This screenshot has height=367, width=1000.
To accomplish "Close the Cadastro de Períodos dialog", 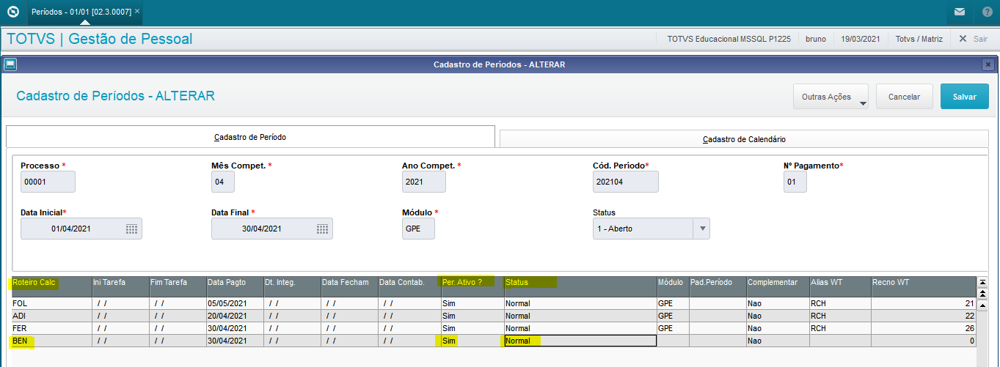I will (x=988, y=64).
